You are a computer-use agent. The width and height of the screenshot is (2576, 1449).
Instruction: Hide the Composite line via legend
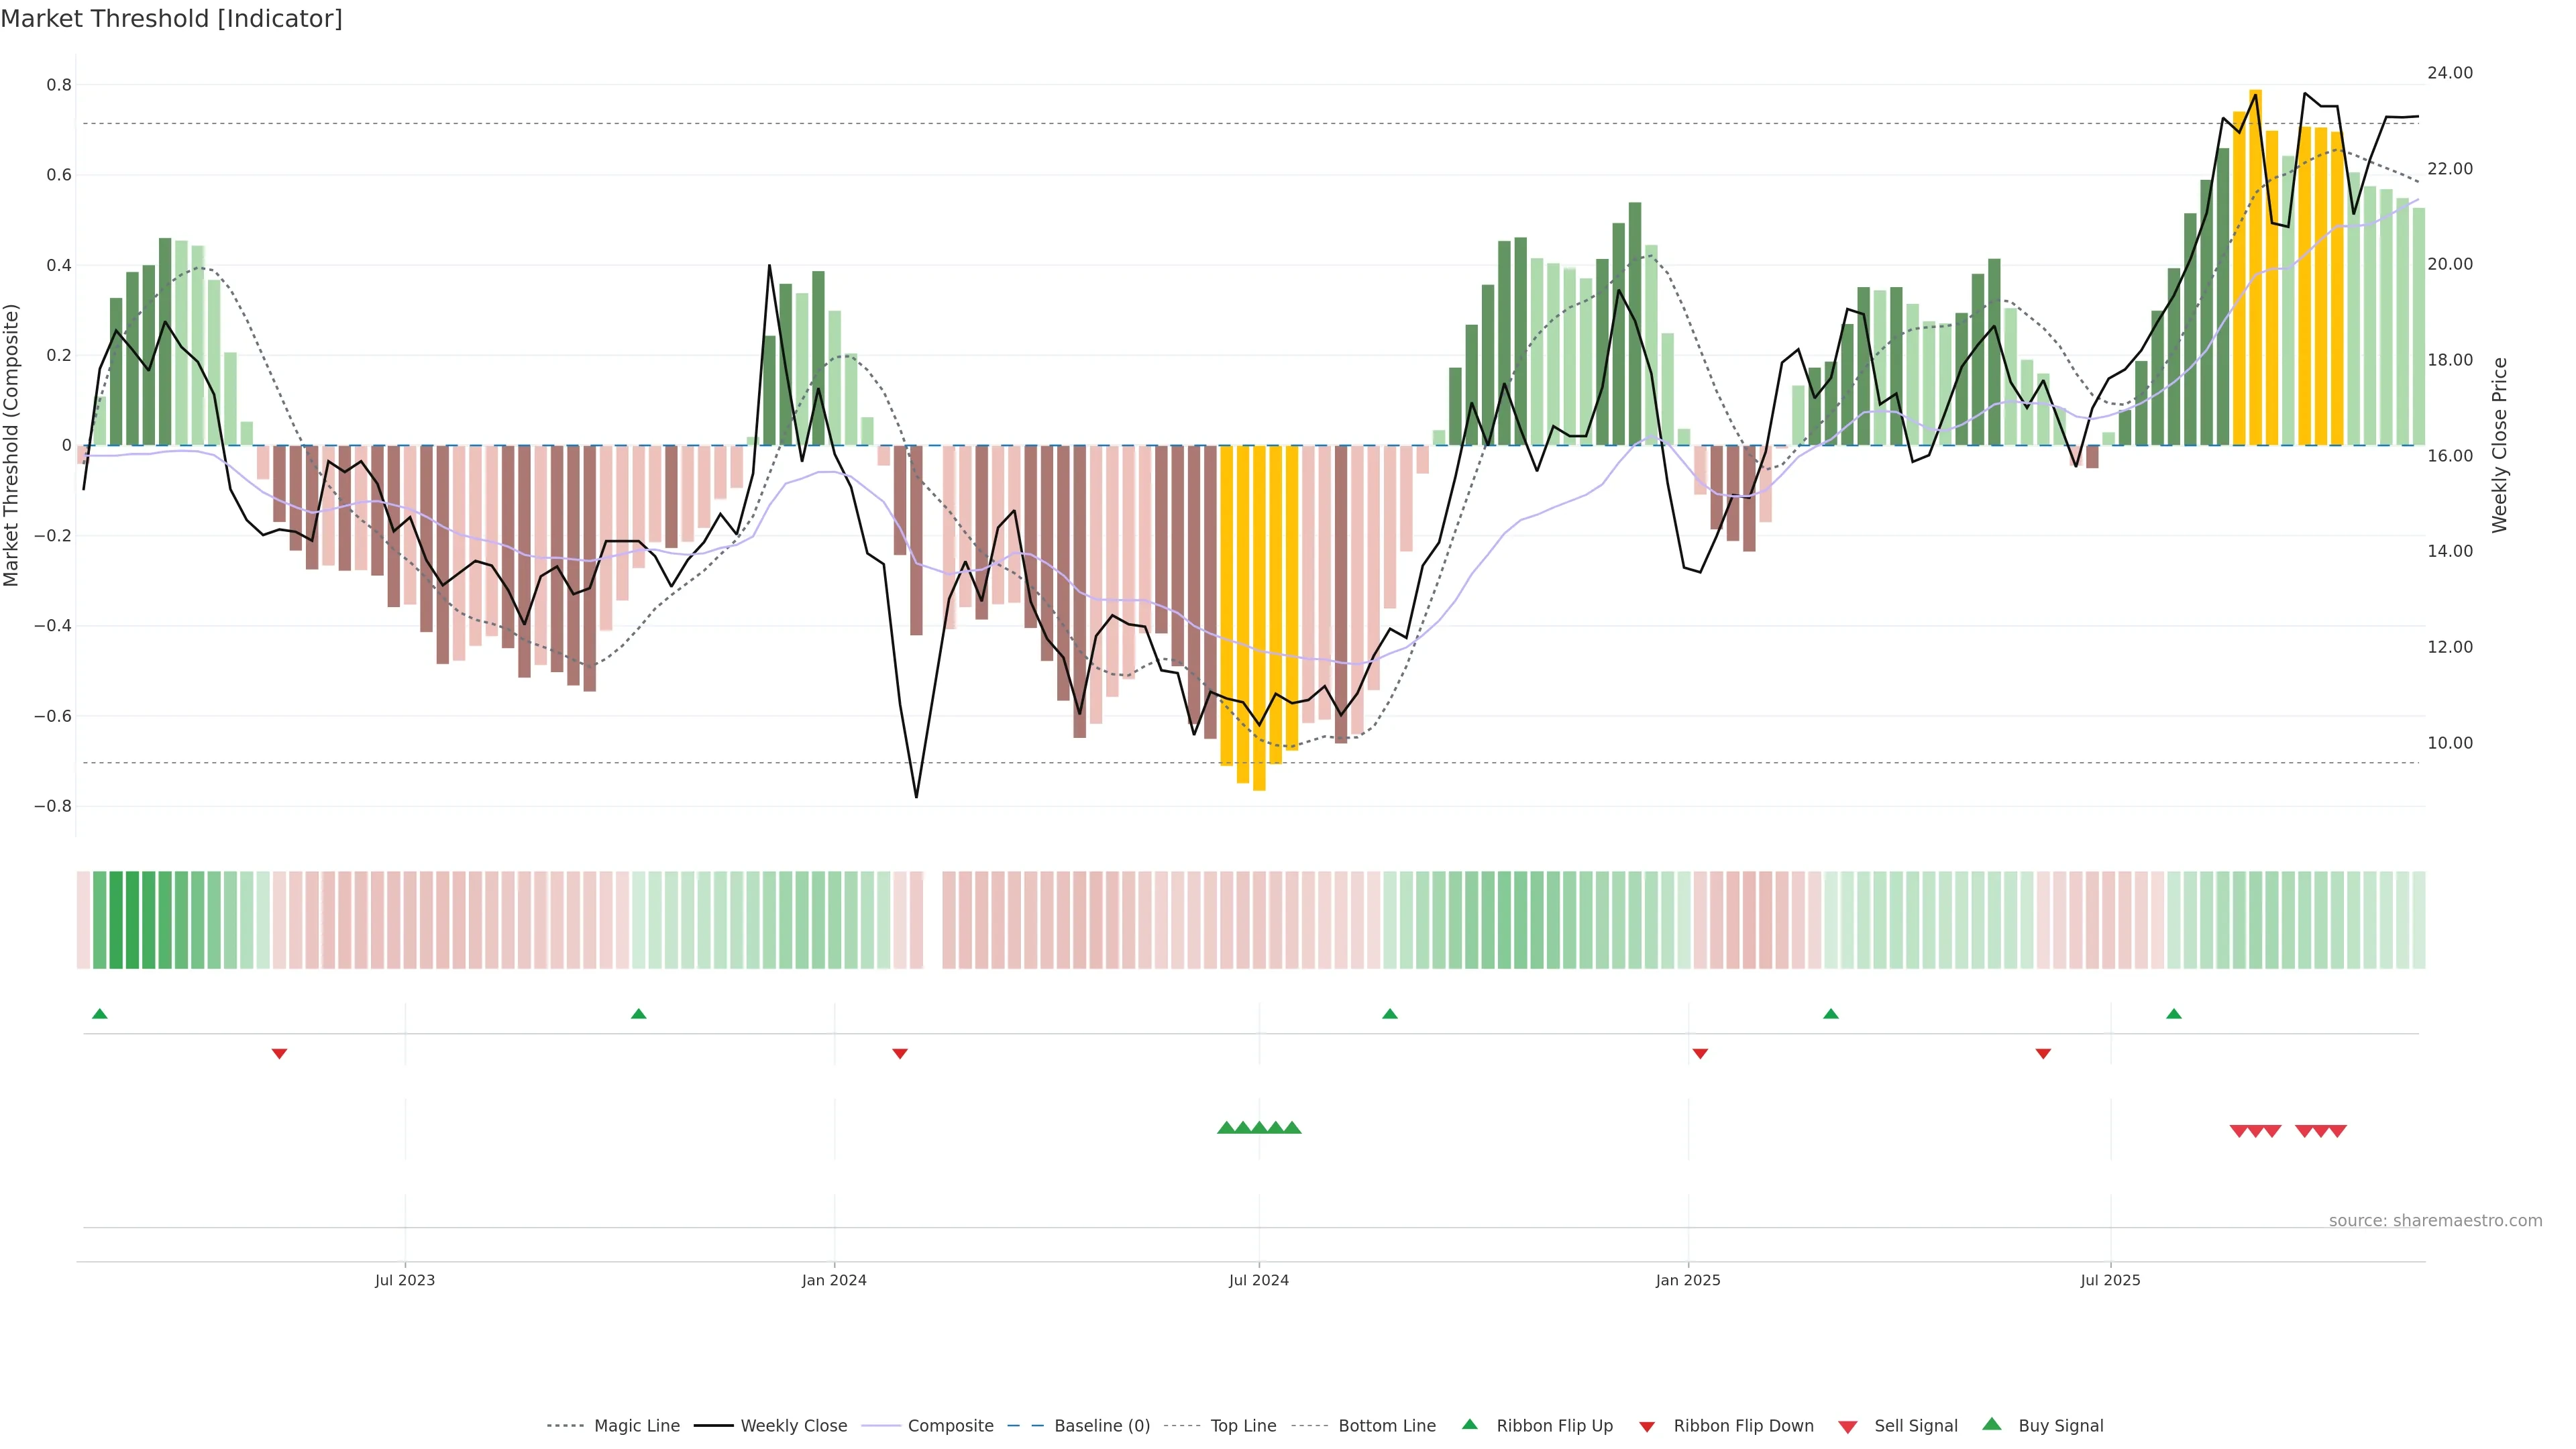tap(950, 1425)
